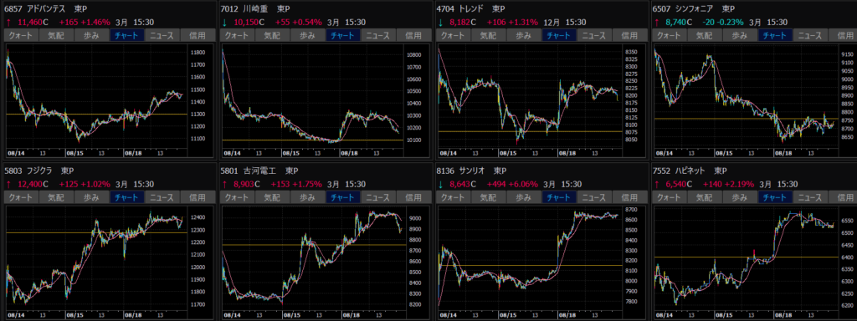The width and height of the screenshot is (857, 321).
Task: Open 気配 tab in 川崎重 panel
Action: 272,35
